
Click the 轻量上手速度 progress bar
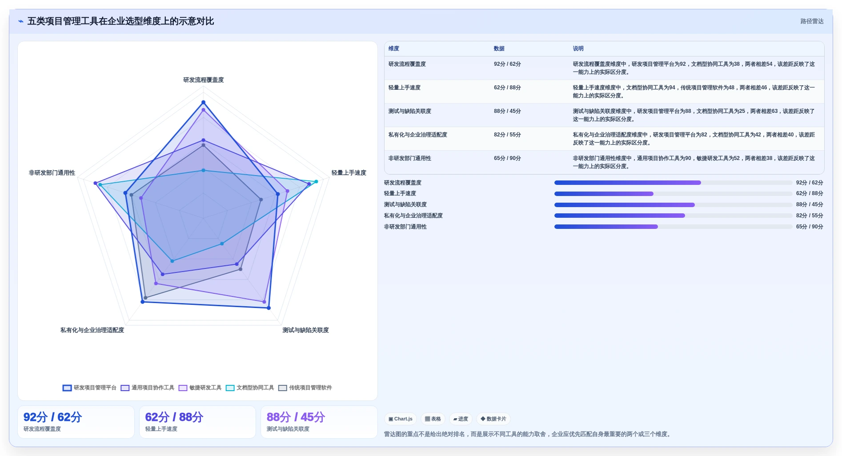(x=673, y=194)
